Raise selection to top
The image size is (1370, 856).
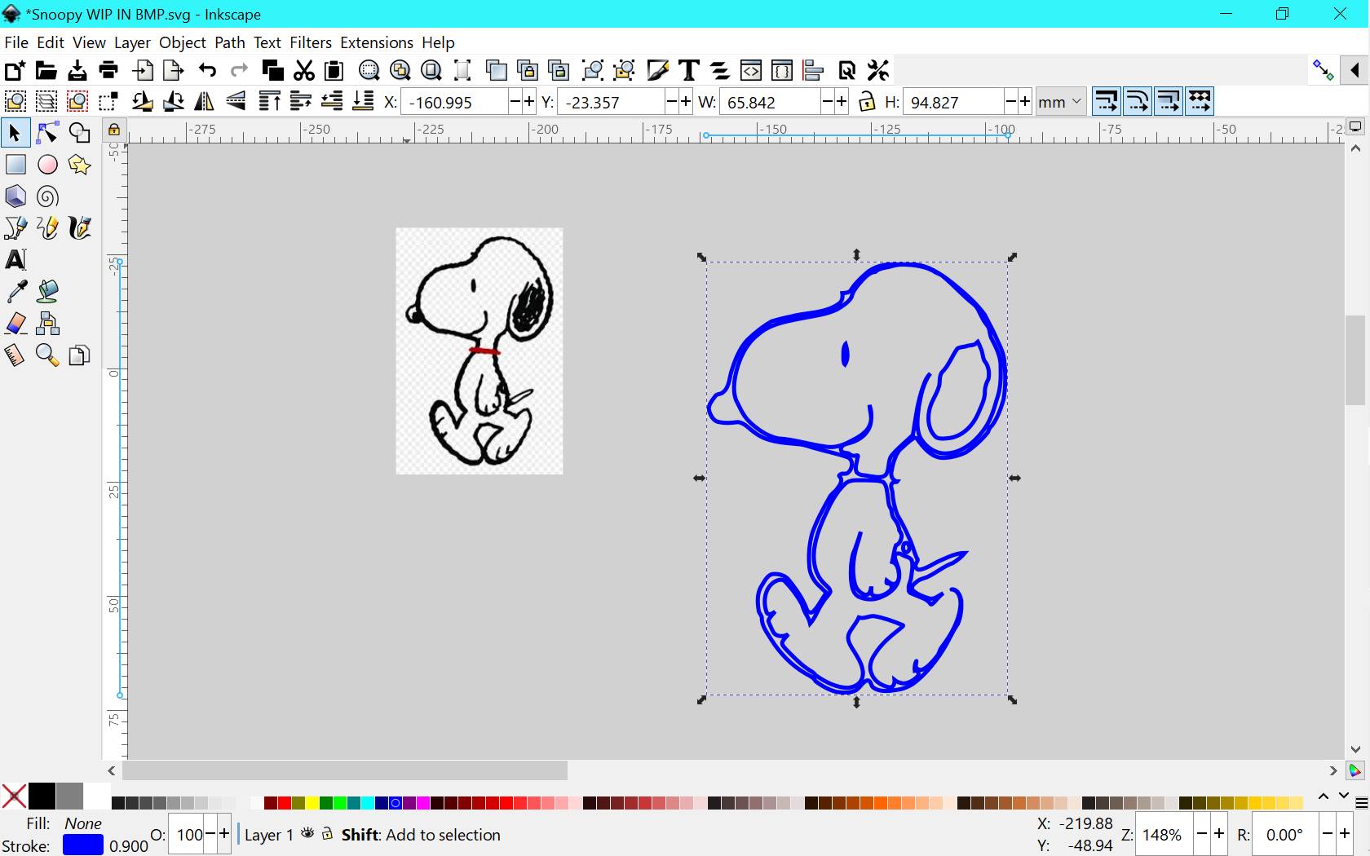pos(269,102)
